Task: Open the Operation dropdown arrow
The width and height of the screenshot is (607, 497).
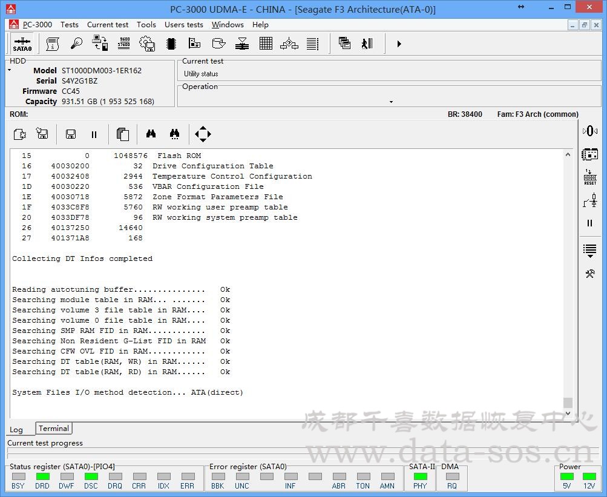Action: 391,102
